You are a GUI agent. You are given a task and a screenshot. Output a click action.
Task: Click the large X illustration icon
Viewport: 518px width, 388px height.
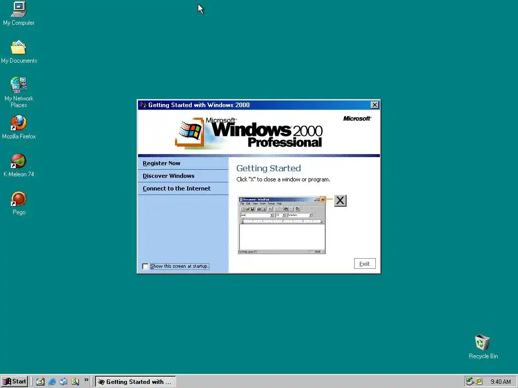340,201
